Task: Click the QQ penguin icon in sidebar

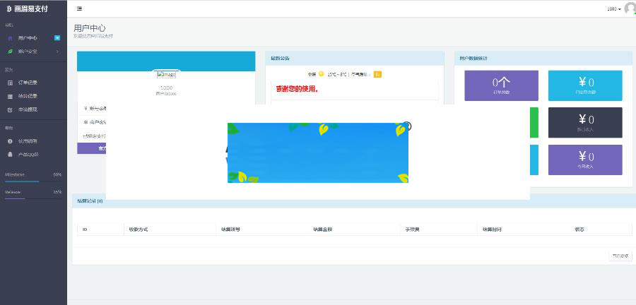Action: coord(10,154)
